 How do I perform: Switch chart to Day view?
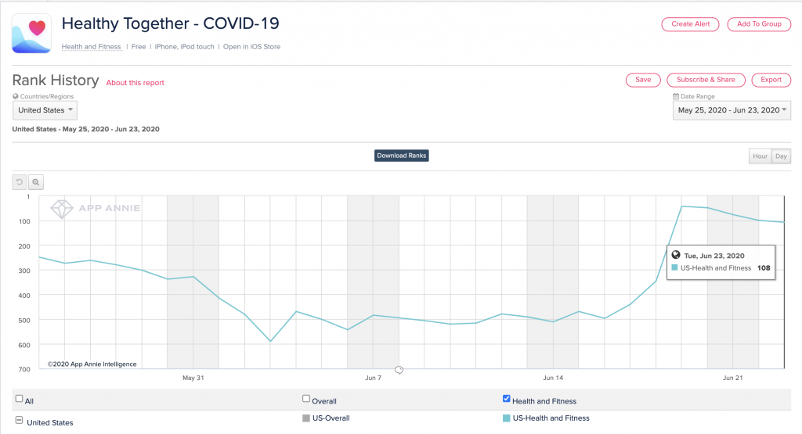pyautogui.click(x=781, y=156)
